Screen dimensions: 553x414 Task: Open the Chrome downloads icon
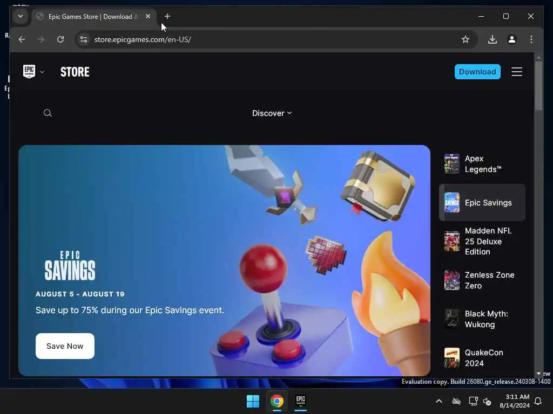pos(493,39)
